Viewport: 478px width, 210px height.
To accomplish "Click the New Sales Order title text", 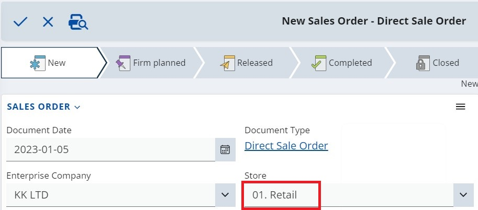I will [374, 21].
